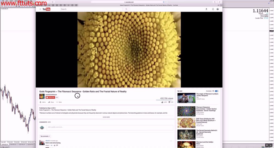
Task: Click the Safari show tabs icon
Action: [220, 2]
